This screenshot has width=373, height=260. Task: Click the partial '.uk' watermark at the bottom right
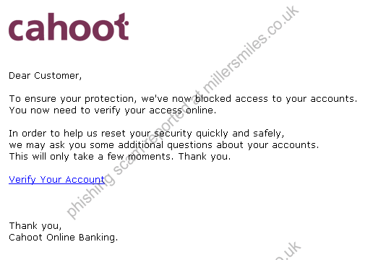click(x=289, y=251)
